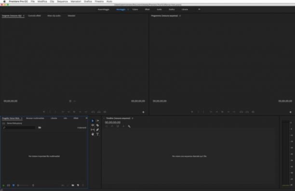Open Timeline panel menu icon
This screenshot has height=191, width=295.
click(x=133, y=118)
